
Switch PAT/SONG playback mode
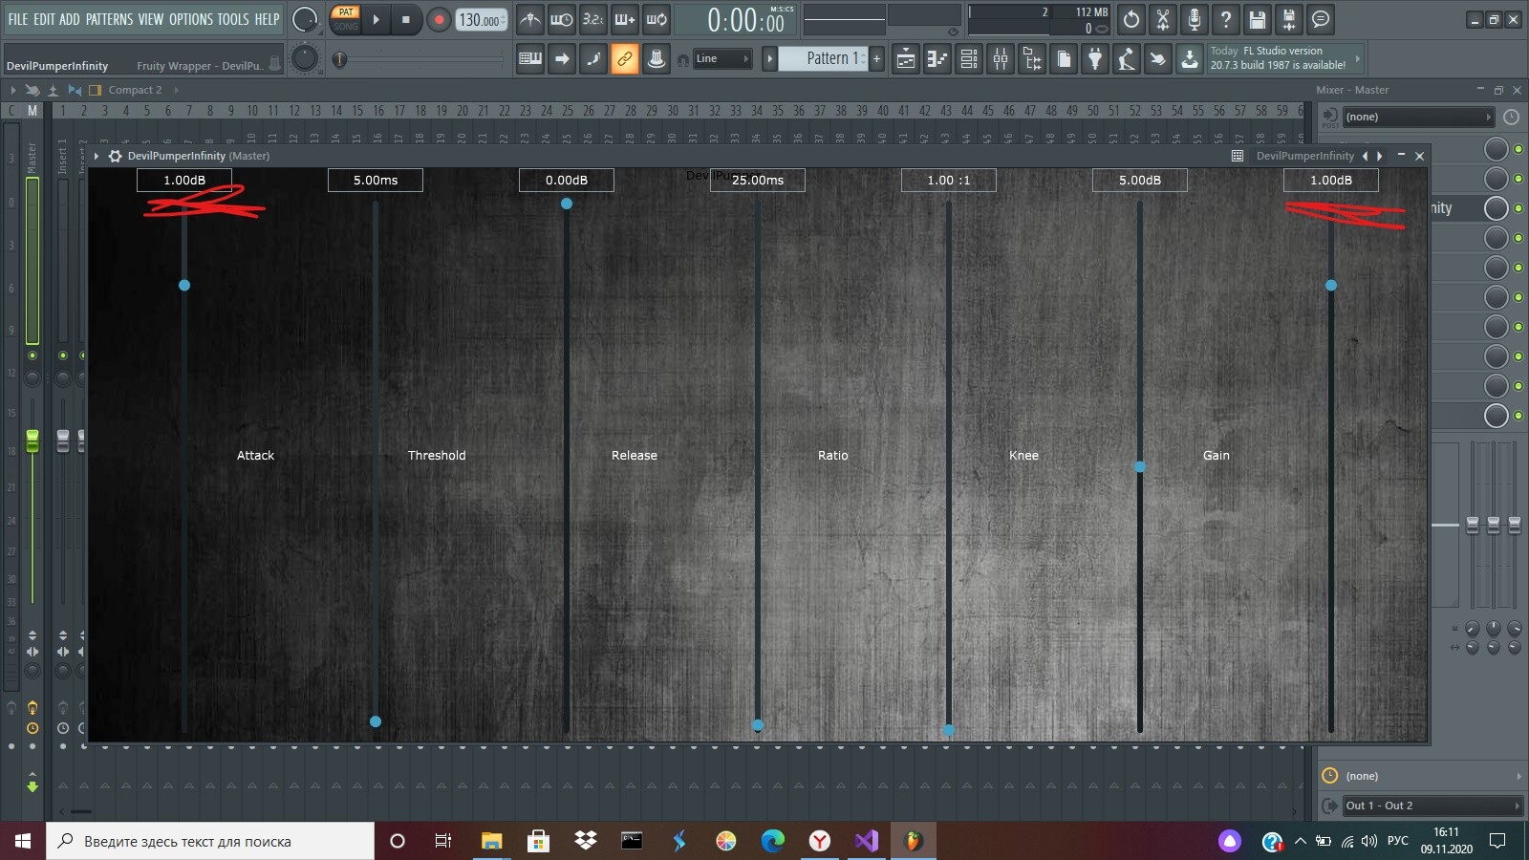click(x=346, y=19)
